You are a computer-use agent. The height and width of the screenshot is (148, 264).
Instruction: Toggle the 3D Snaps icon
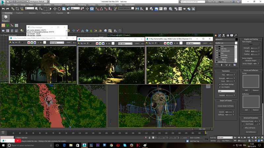coord(97,9)
